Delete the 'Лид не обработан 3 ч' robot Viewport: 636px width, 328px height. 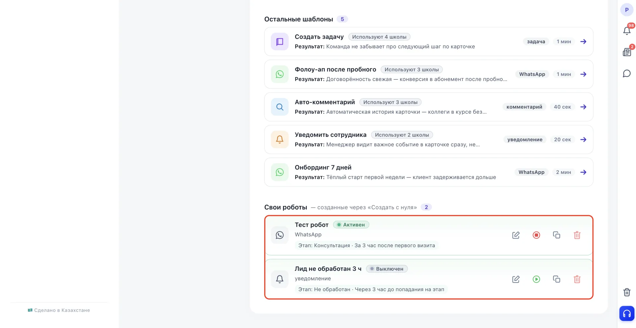[577, 279]
